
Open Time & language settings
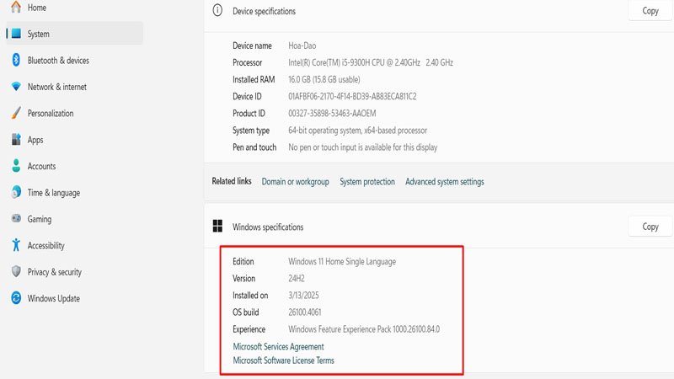tap(74, 193)
